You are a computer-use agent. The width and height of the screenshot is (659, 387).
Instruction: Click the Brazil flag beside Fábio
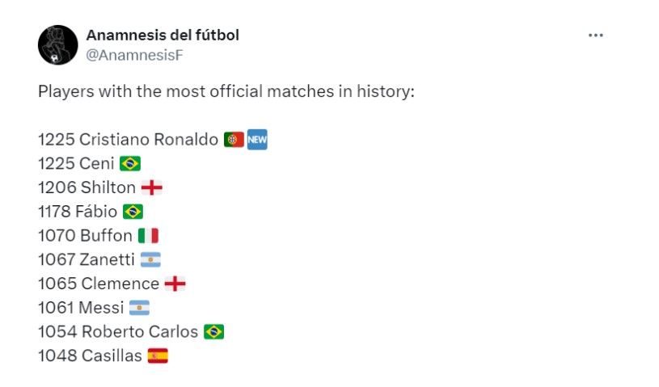[x=133, y=212]
